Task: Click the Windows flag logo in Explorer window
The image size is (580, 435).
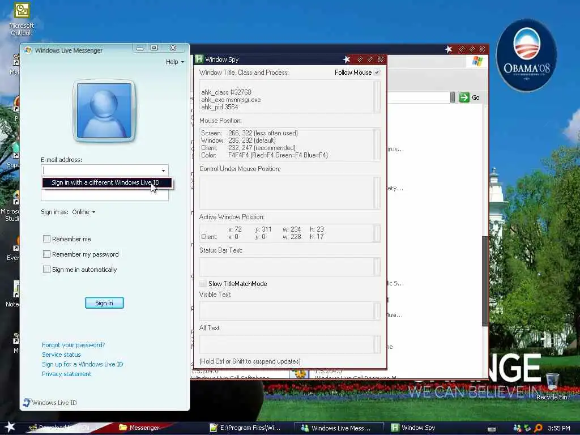Action: pyautogui.click(x=477, y=61)
